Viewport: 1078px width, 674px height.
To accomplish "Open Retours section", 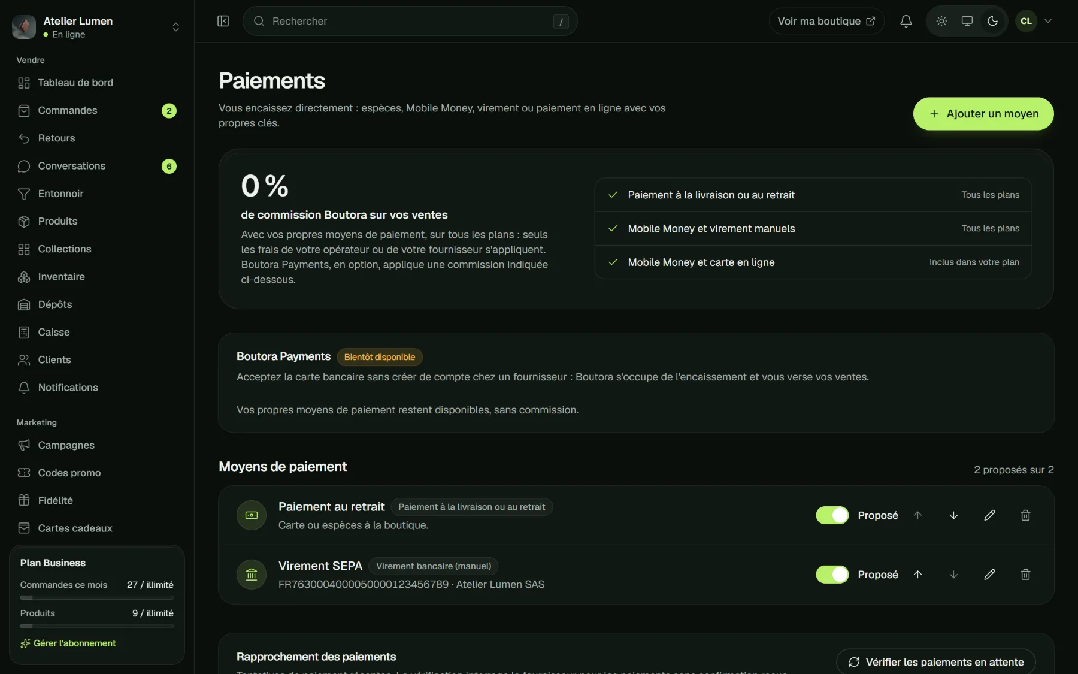I will 96,138.
